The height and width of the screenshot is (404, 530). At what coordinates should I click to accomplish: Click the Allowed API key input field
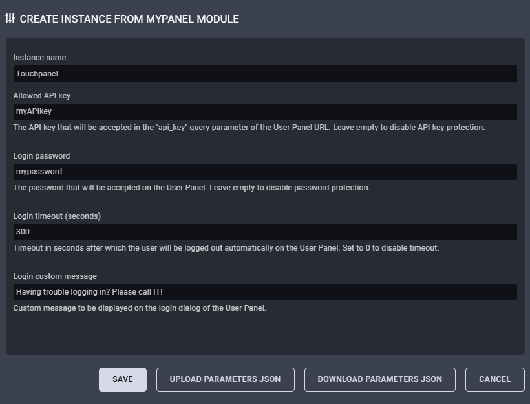265,111
